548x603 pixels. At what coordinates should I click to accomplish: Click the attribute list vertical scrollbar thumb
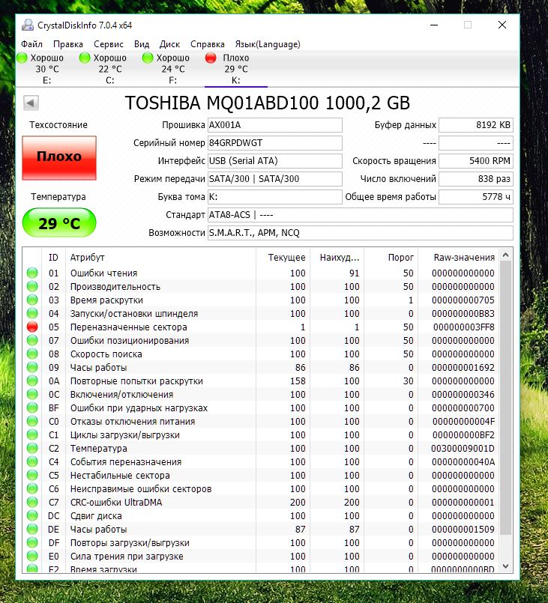point(506,398)
